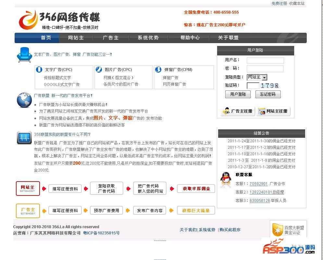Click the 百度大联盟 gold shield icon
This screenshot has width=323, height=260.
pyautogui.click(x=277, y=230)
